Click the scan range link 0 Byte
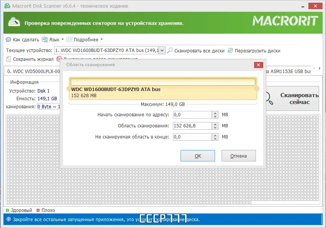Image resolution: width=326 pixels, height=228 pixels. [x=49, y=107]
